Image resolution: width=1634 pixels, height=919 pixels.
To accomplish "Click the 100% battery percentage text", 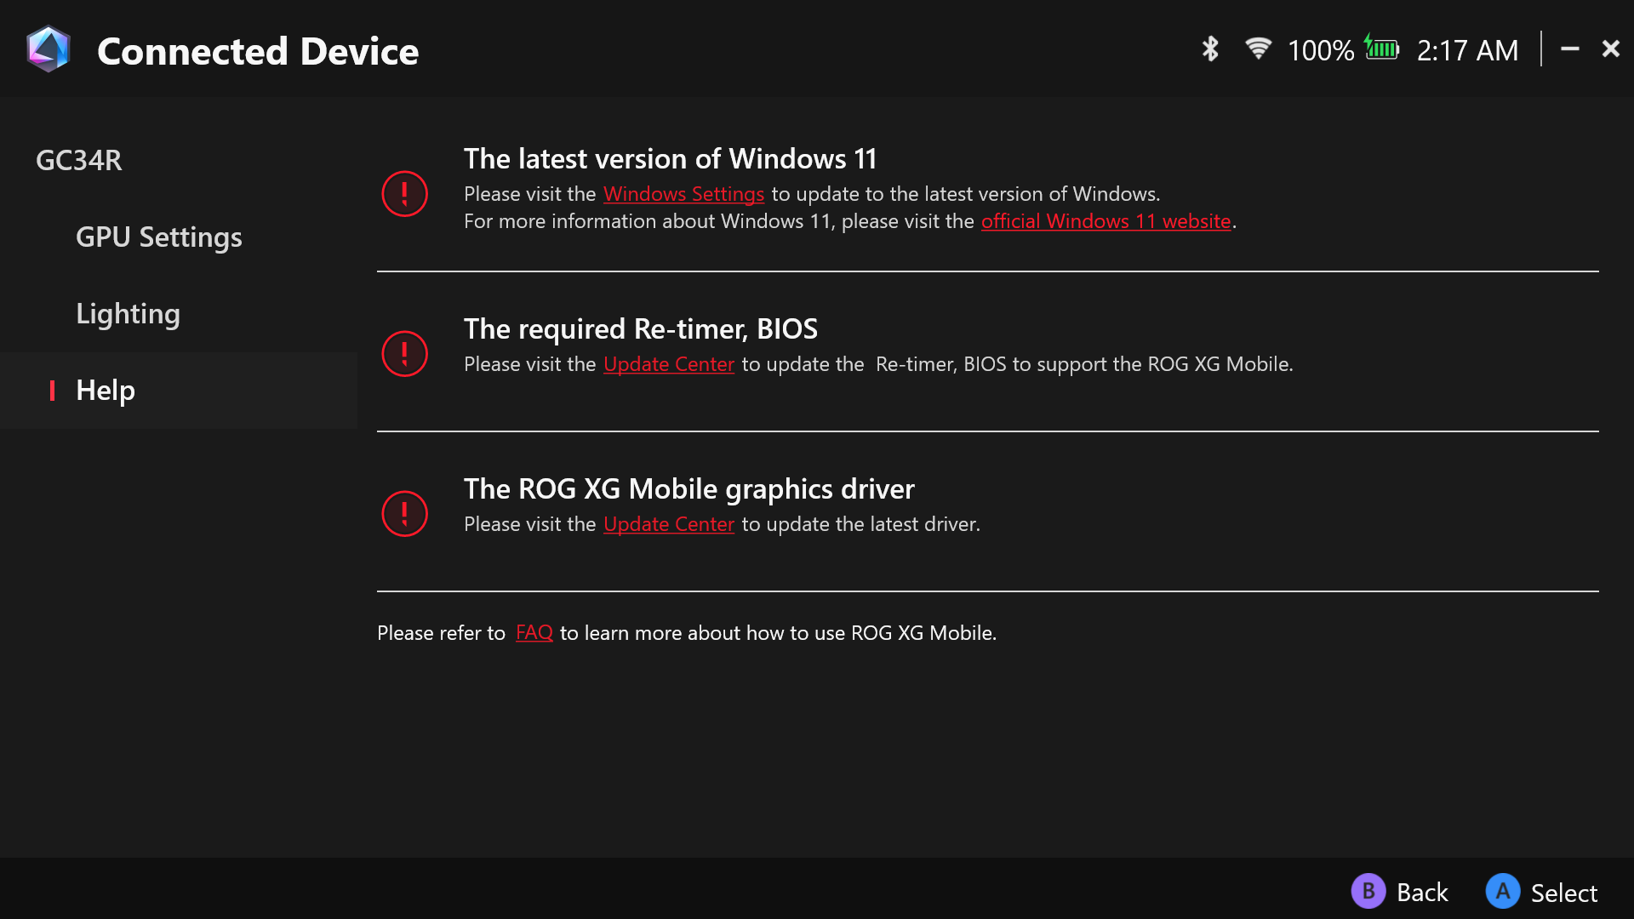I will coord(1320,50).
